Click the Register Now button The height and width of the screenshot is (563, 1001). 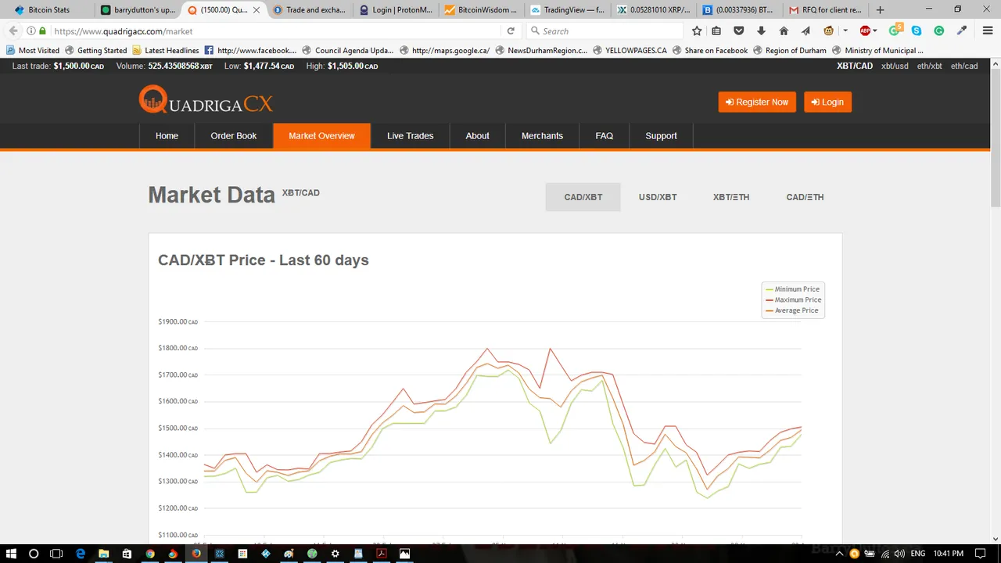coord(757,102)
